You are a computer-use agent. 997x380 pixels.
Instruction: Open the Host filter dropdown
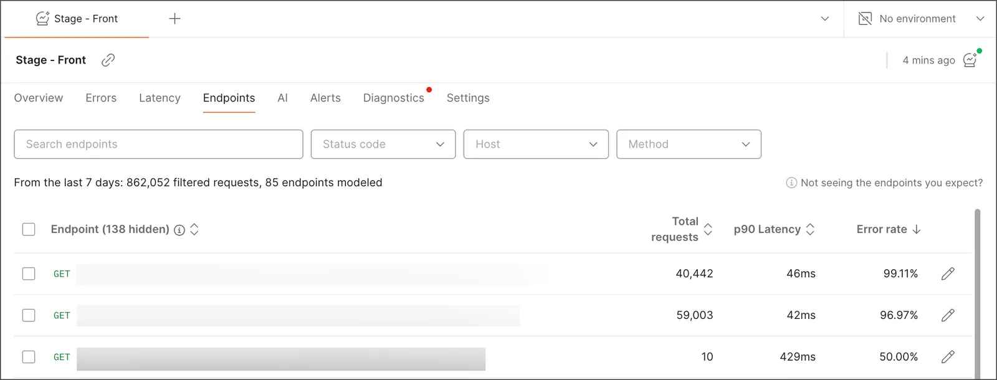point(536,144)
